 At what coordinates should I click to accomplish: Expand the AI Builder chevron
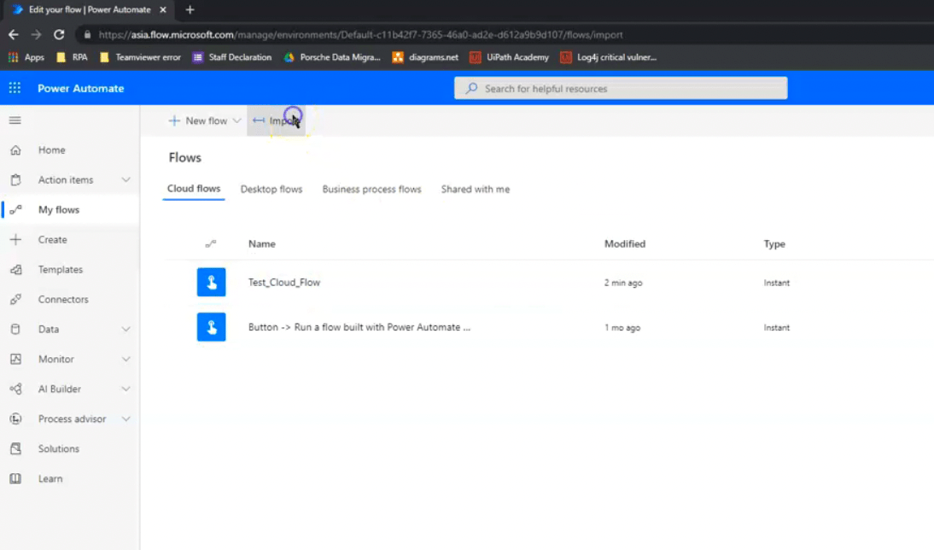point(126,389)
